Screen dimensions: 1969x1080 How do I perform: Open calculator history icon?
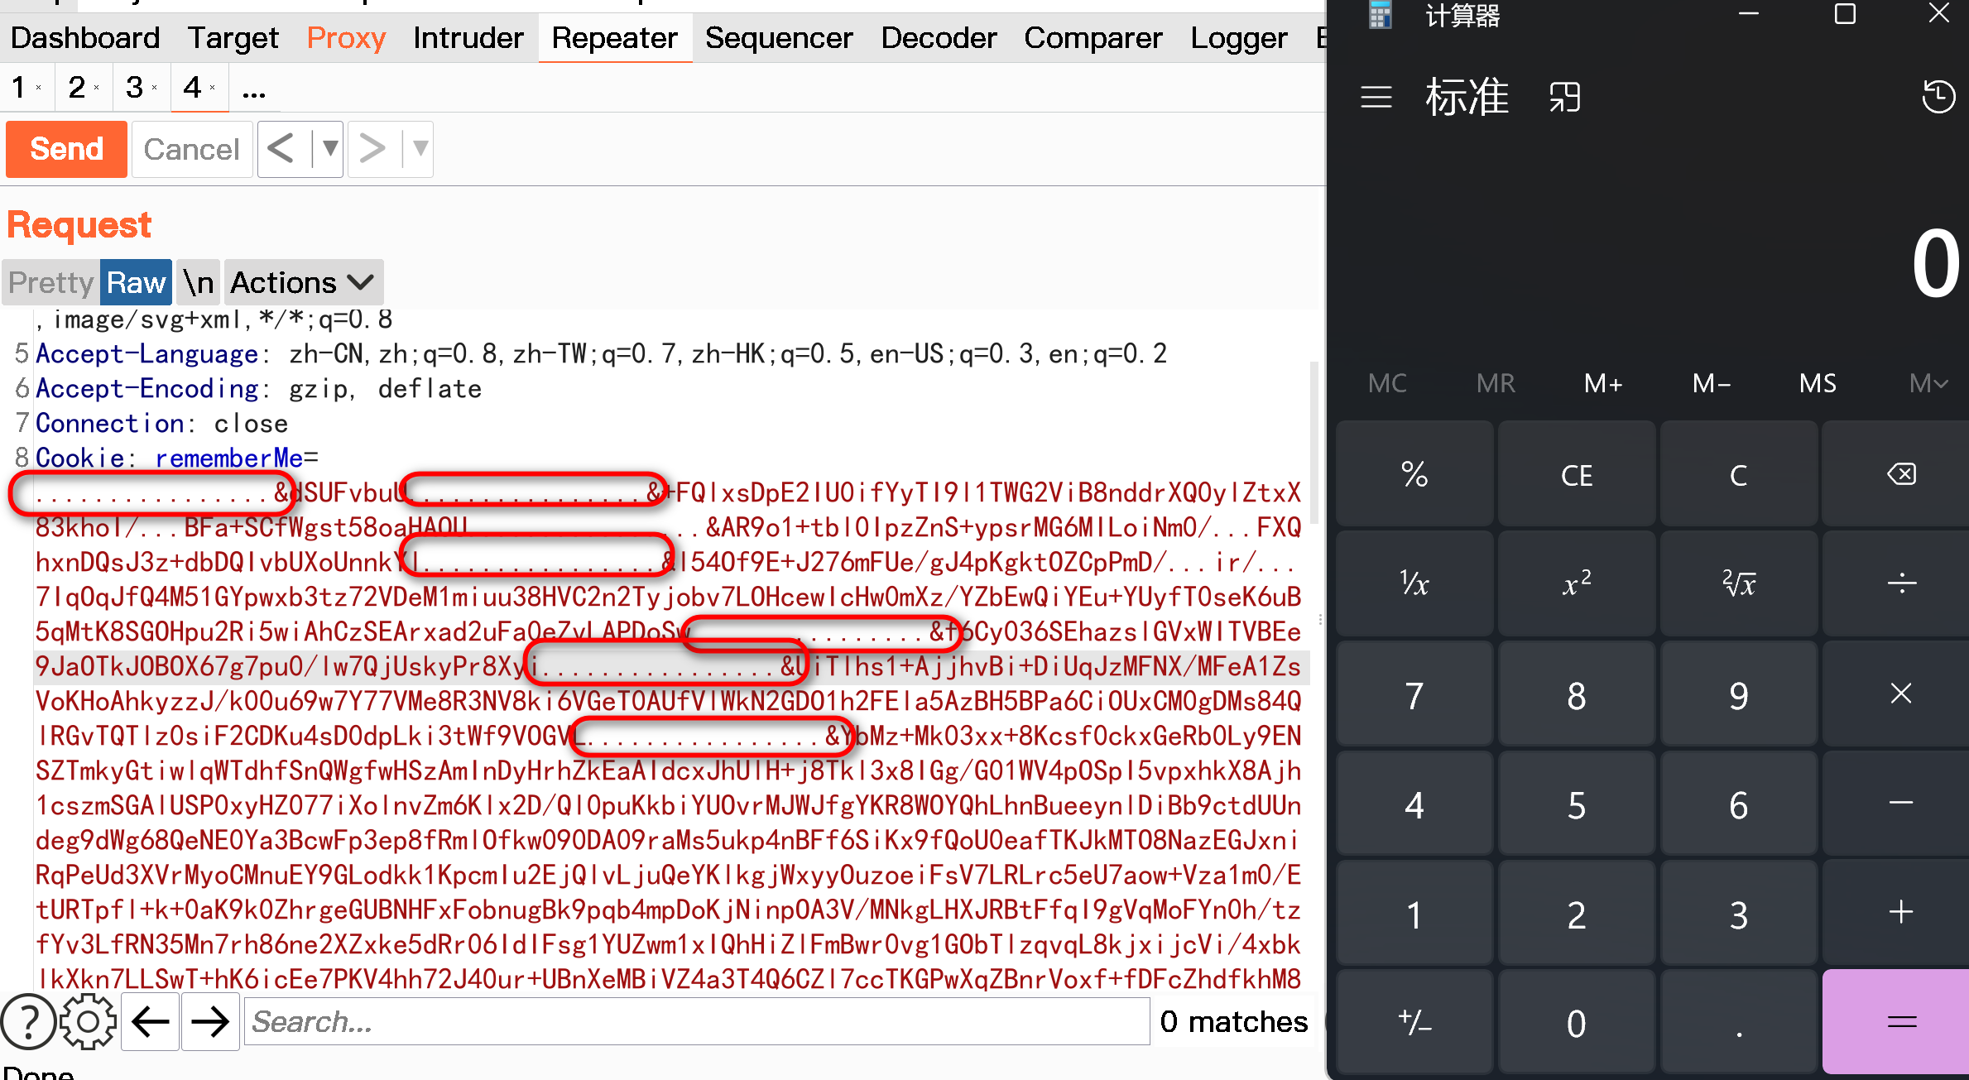(1938, 97)
